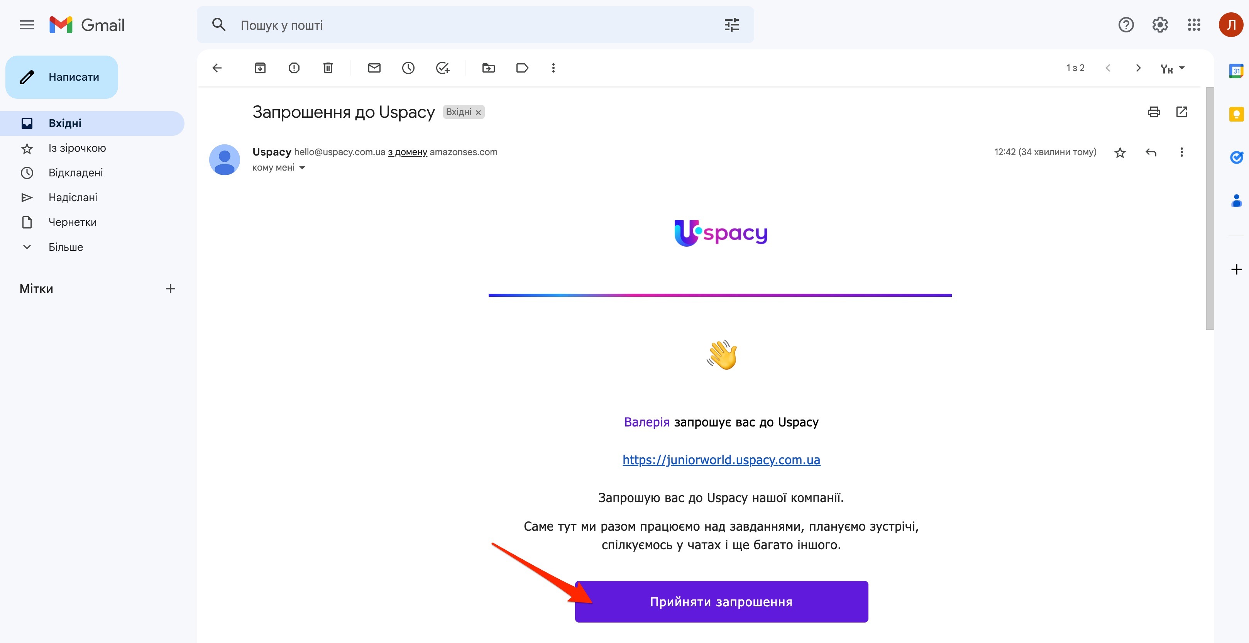Remove the Вхідні label from the email
Viewport: 1249px width, 643px height.
(x=478, y=112)
